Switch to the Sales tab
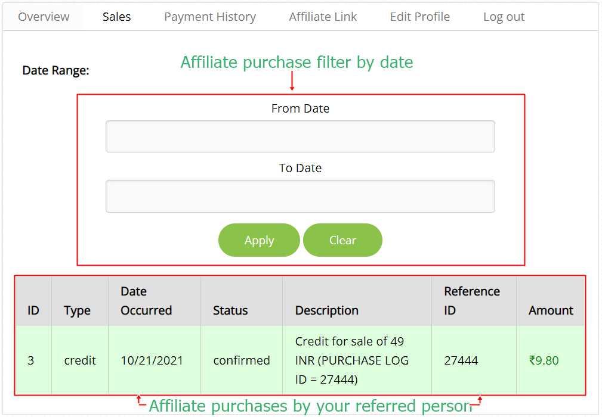 (116, 17)
